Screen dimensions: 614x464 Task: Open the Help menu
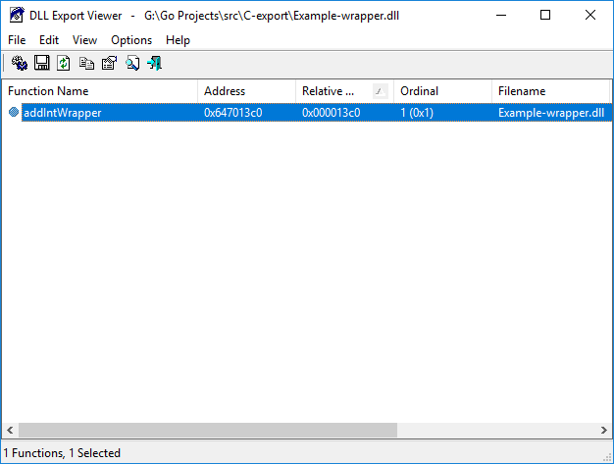178,40
